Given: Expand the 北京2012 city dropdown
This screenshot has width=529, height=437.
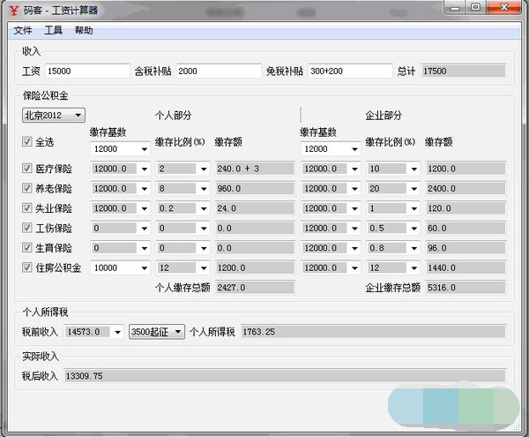Looking at the screenshot, I should [78, 115].
